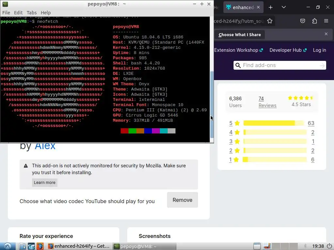Image resolution: width=334 pixels, height=250 pixels.
Task: Click the clock showing 19:38
Action: [318, 246]
